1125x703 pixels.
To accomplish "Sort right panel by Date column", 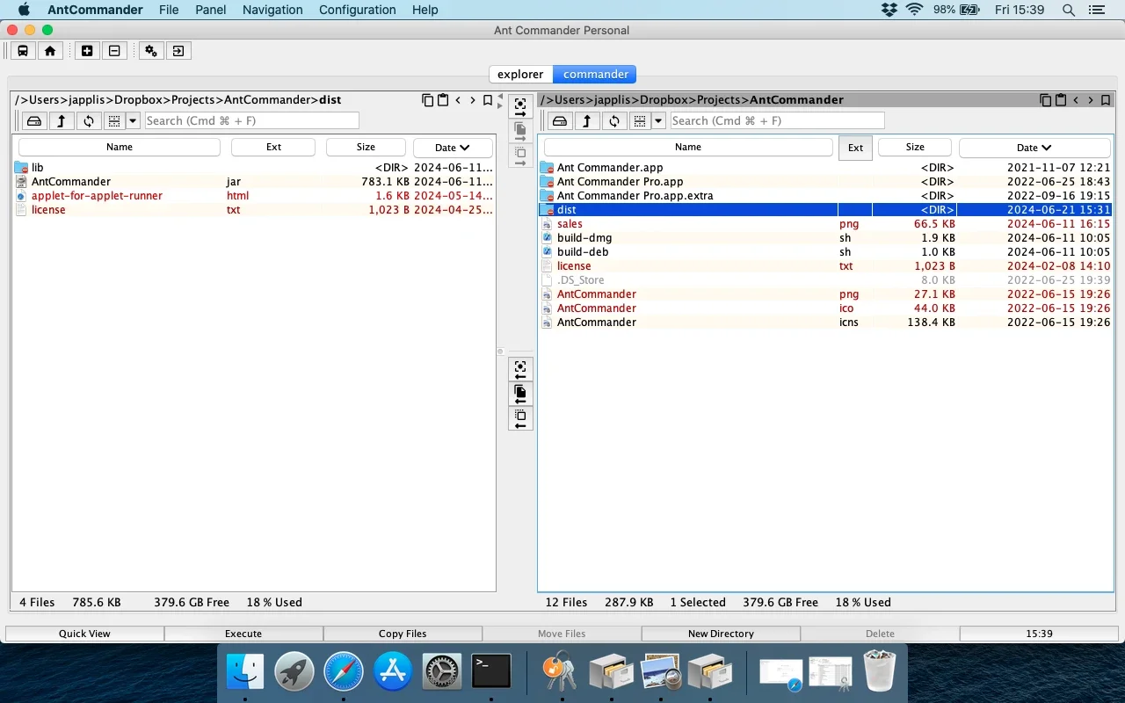I will 1034,148.
